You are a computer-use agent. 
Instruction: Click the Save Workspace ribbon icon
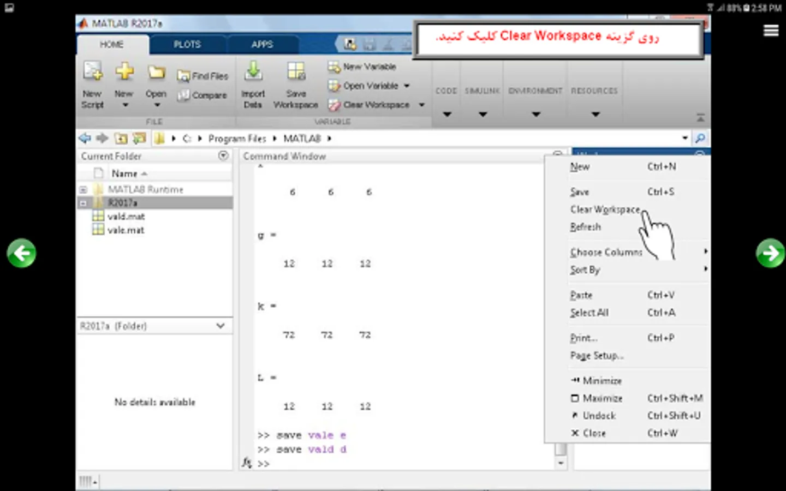coord(296,71)
